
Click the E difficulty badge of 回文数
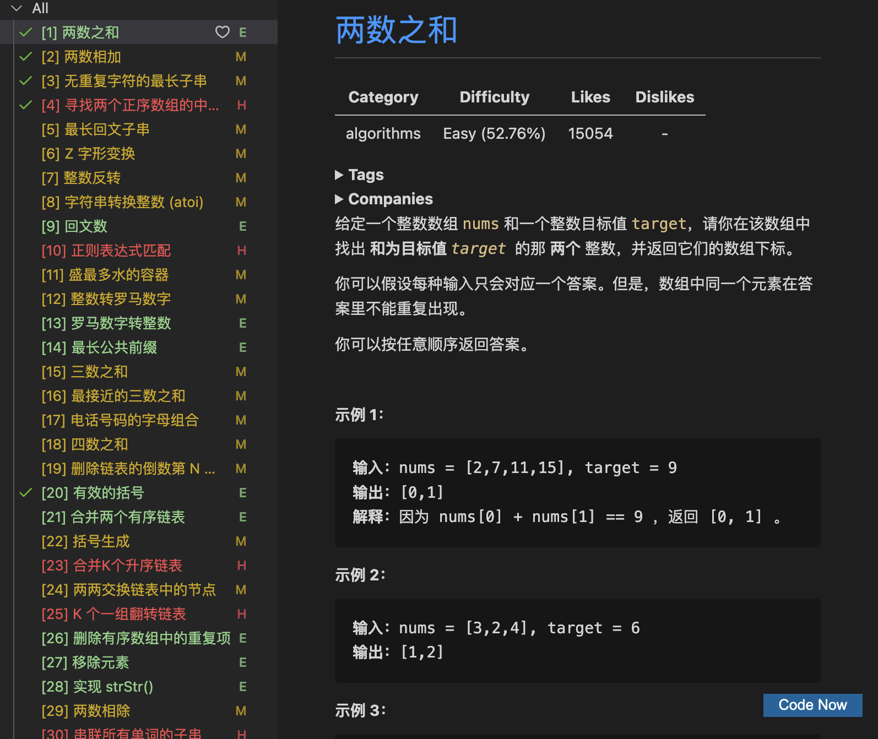point(242,226)
